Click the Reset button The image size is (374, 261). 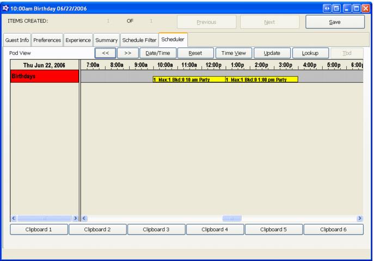click(x=194, y=53)
